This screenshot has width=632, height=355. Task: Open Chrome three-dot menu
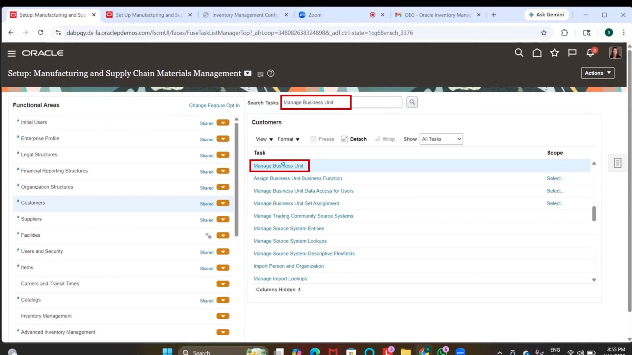click(623, 33)
